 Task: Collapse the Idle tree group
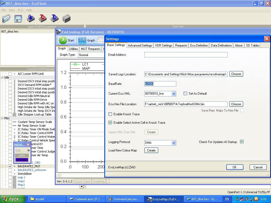click(x=2, y=78)
